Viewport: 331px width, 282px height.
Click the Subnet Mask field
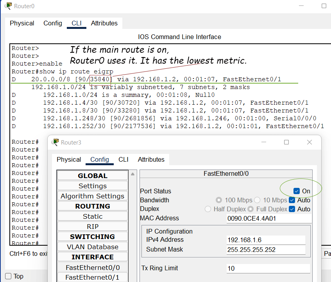pos(266,250)
